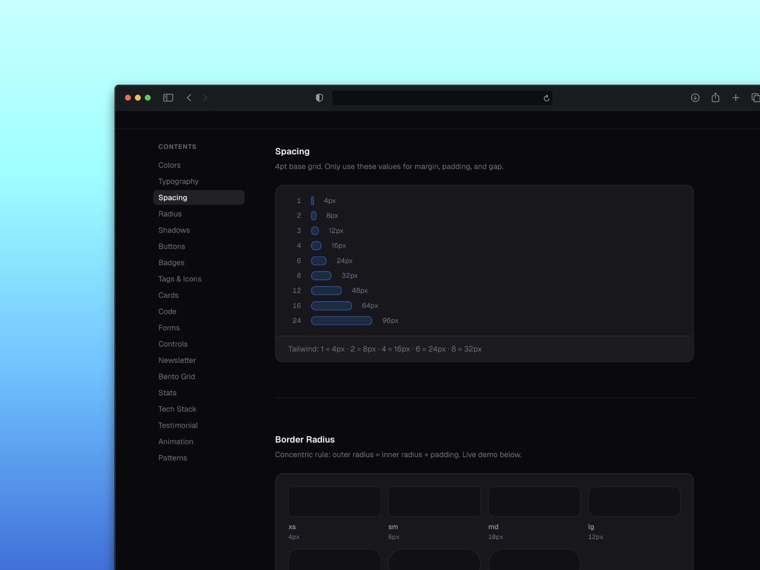Viewport: 760px width, 570px height.
Task: Open the Badges section link
Action: click(x=172, y=263)
